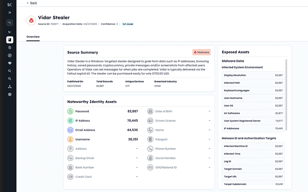Select the Infected Machine ID row
Viewport: 308px width, 192px height.
(x=253, y=146)
